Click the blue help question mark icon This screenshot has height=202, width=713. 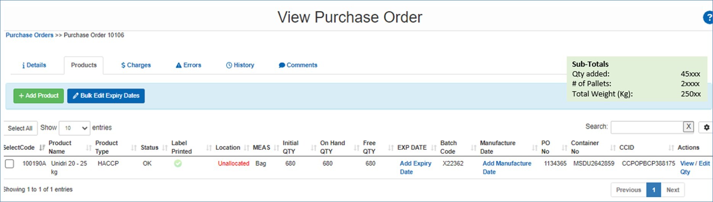tap(708, 18)
